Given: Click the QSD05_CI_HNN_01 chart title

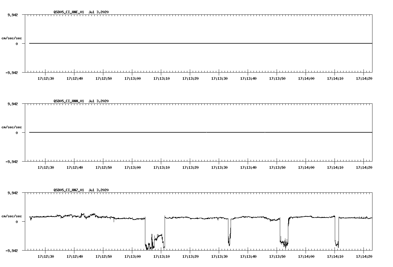Looking at the screenshot, I should [81, 101].
